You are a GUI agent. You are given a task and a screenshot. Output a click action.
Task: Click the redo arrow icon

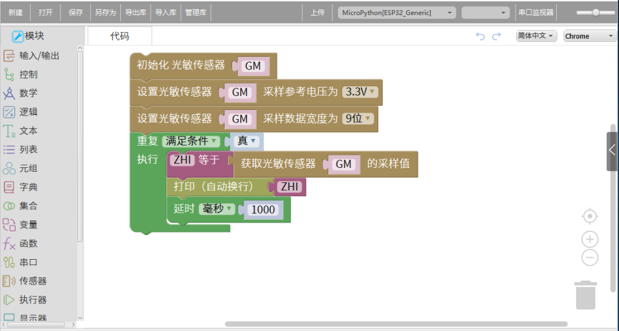tap(496, 36)
